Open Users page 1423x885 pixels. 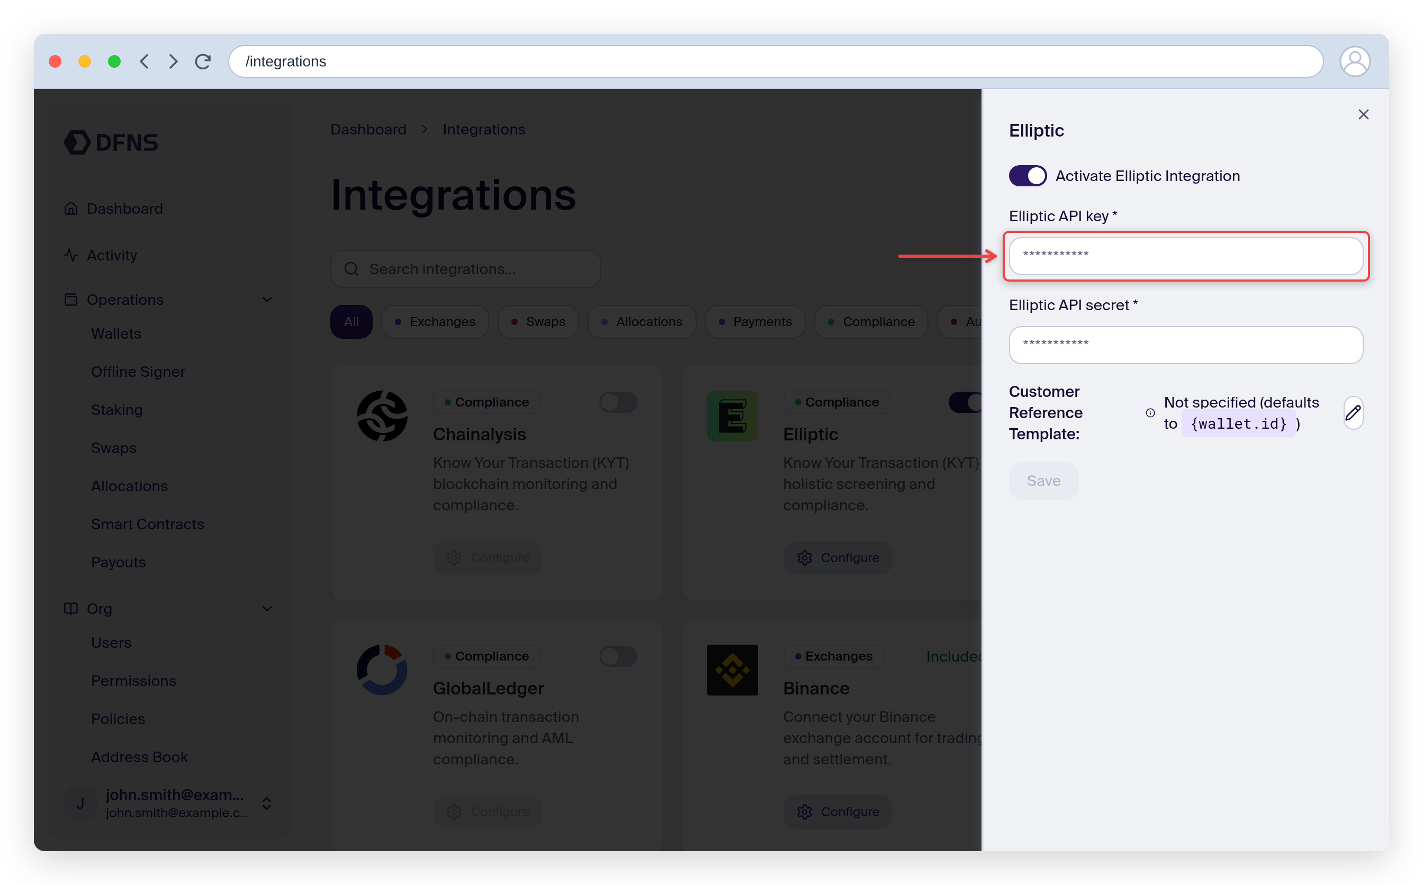click(111, 643)
